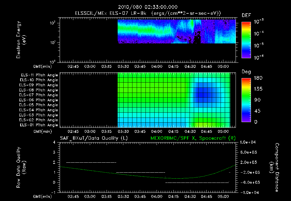Click the 135 value on Deg scale

click(x=258, y=89)
